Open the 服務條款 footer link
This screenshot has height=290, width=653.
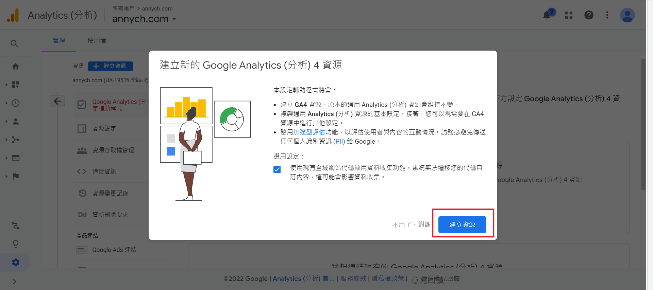click(353, 278)
